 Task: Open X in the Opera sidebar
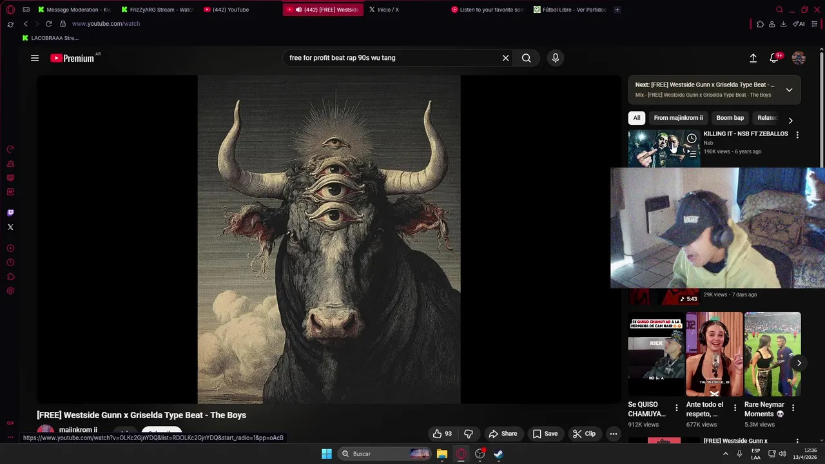[10, 227]
